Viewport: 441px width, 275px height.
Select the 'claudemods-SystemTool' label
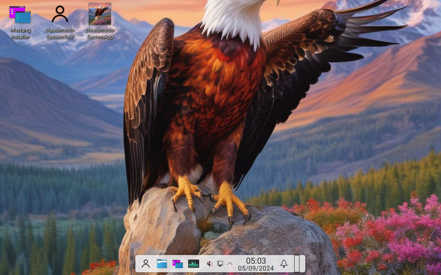(60, 33)
